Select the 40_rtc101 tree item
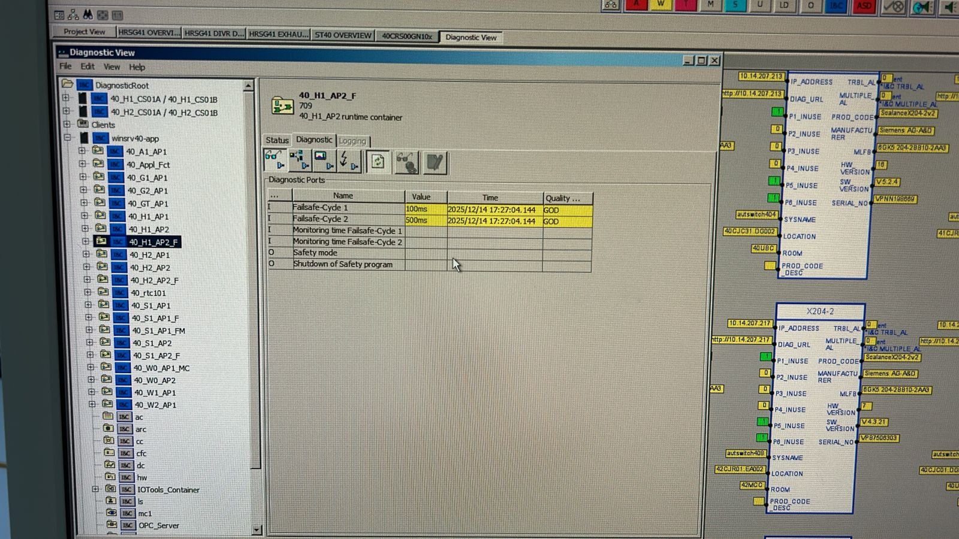The width and height of the screenshot is (959, 539). coord(148,293)
